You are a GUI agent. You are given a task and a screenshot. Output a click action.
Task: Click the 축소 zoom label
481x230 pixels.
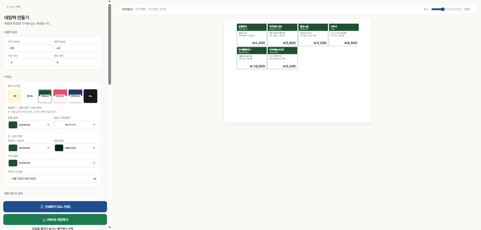pos(426,9)
